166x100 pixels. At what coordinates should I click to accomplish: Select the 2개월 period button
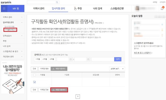pyautogui.click(x=45, y=59)
